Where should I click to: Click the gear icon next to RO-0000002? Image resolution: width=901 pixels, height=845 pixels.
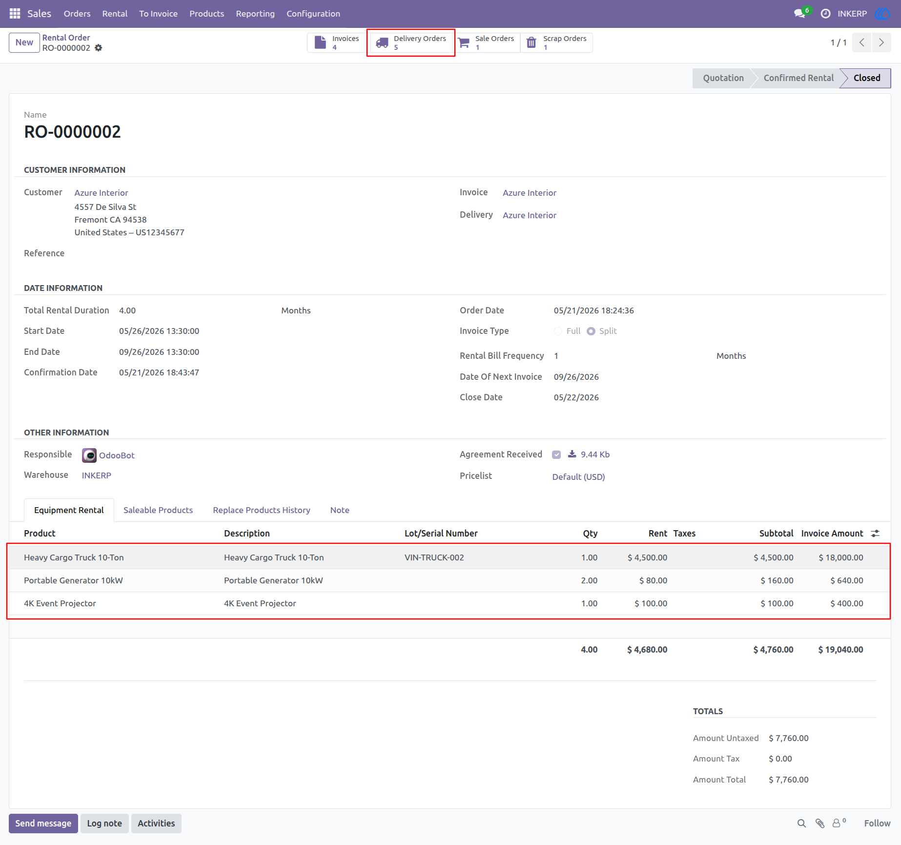coord(99,48)
